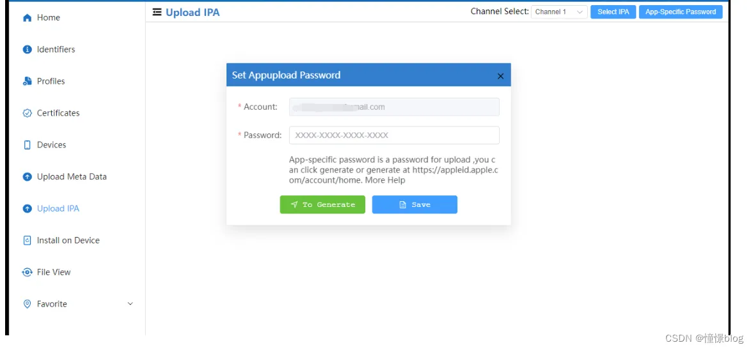The height and width of the screenshot is (350, 753).
Task: Click the App-Specific Password button
Action: 680,12
